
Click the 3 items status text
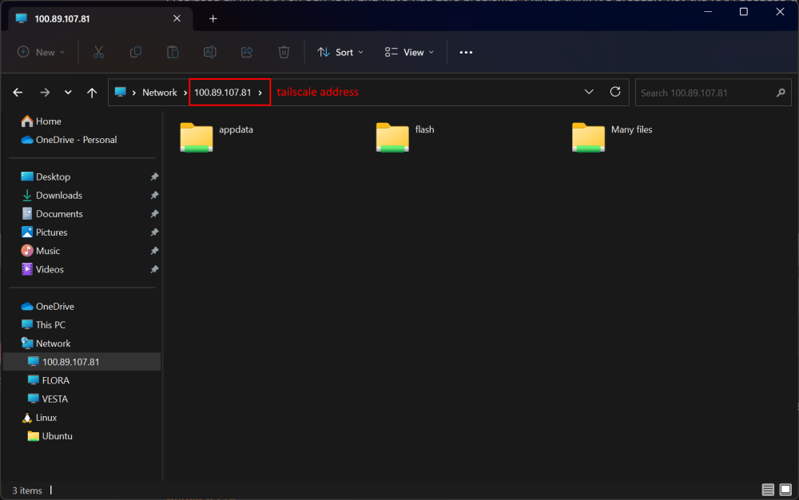pos(27,490)
